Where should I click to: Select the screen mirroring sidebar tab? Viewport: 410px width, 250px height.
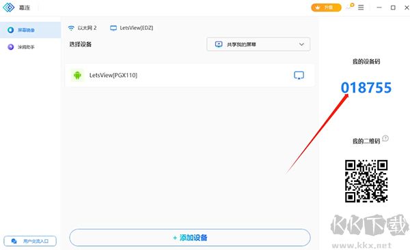[x=30, y=30]
